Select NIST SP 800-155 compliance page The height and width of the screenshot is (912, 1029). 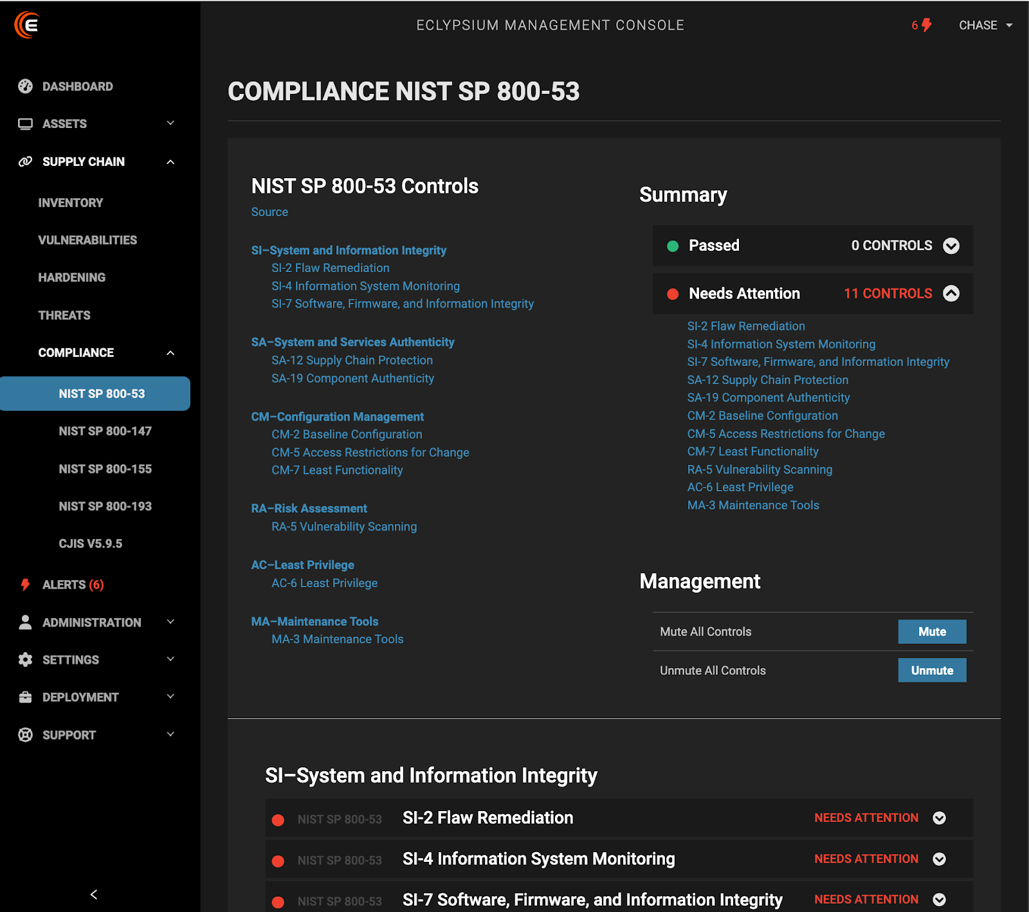(x=105, y=469)
